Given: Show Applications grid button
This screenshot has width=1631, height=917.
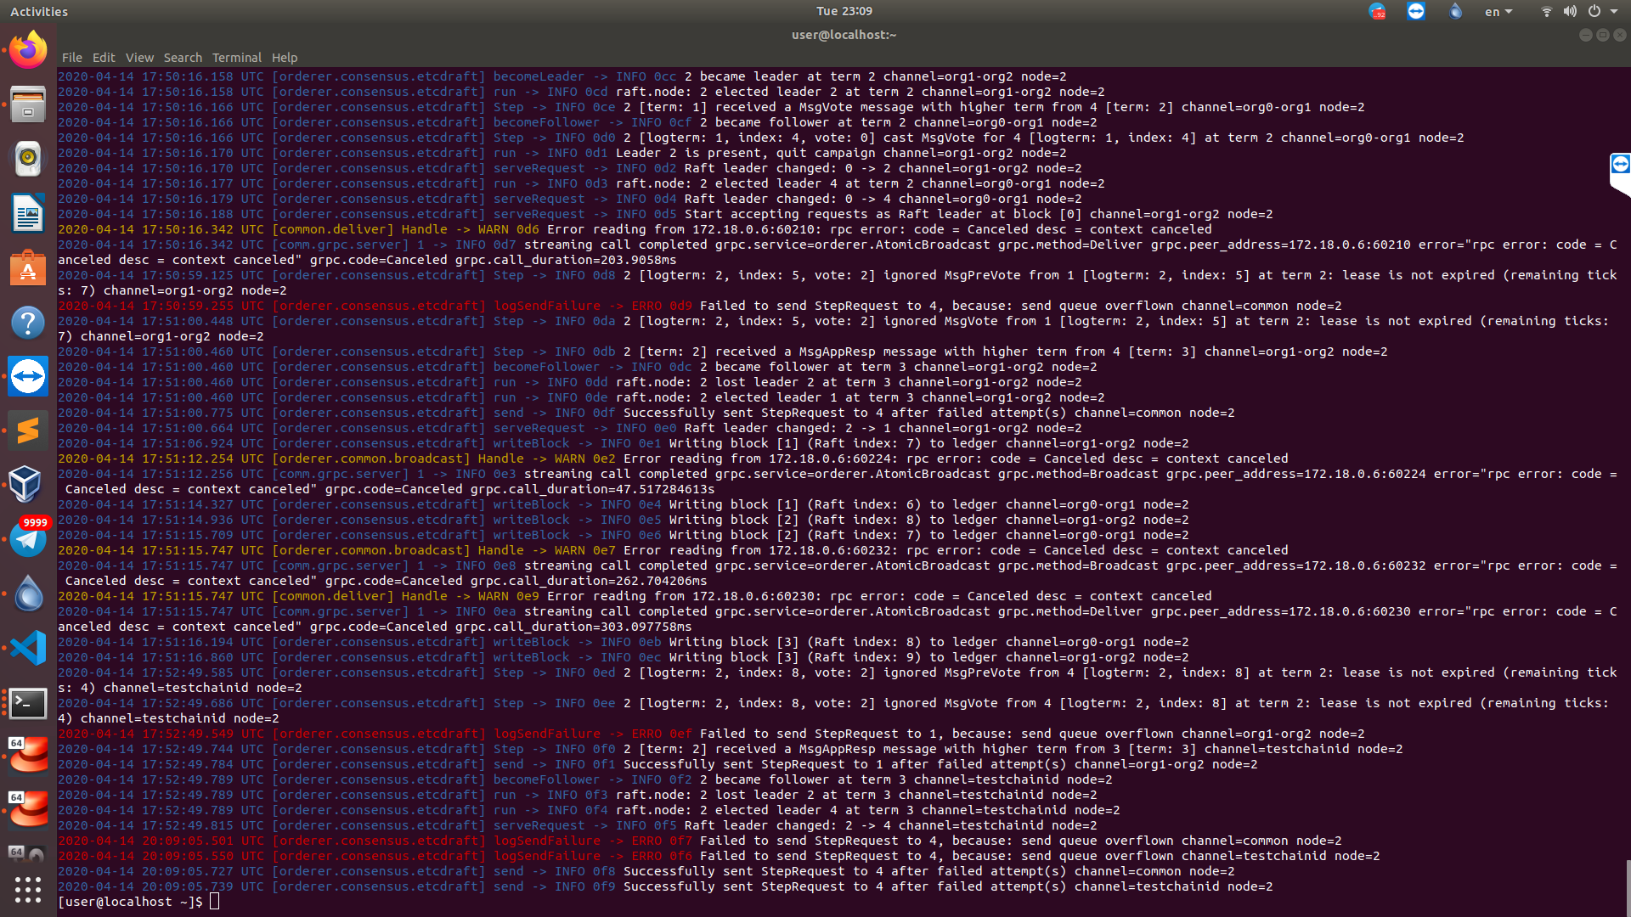Looking at the screenshot, I should [x=28, y=889].
